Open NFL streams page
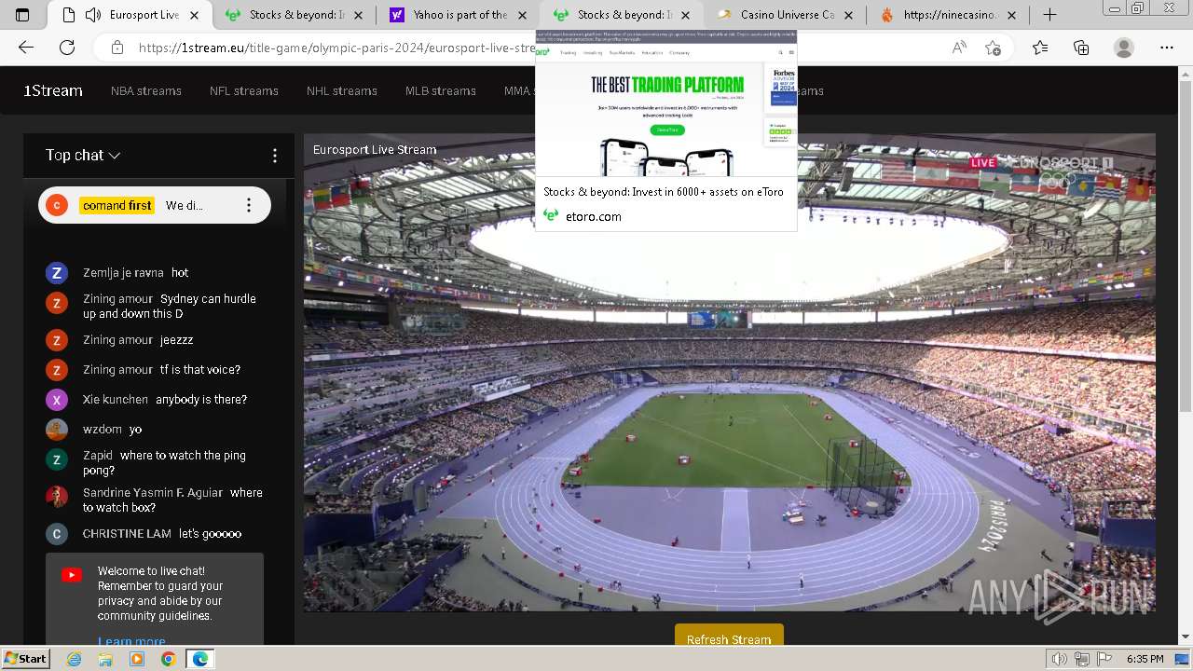This screenshot has height=671, width=1193. tap(244, 90)
